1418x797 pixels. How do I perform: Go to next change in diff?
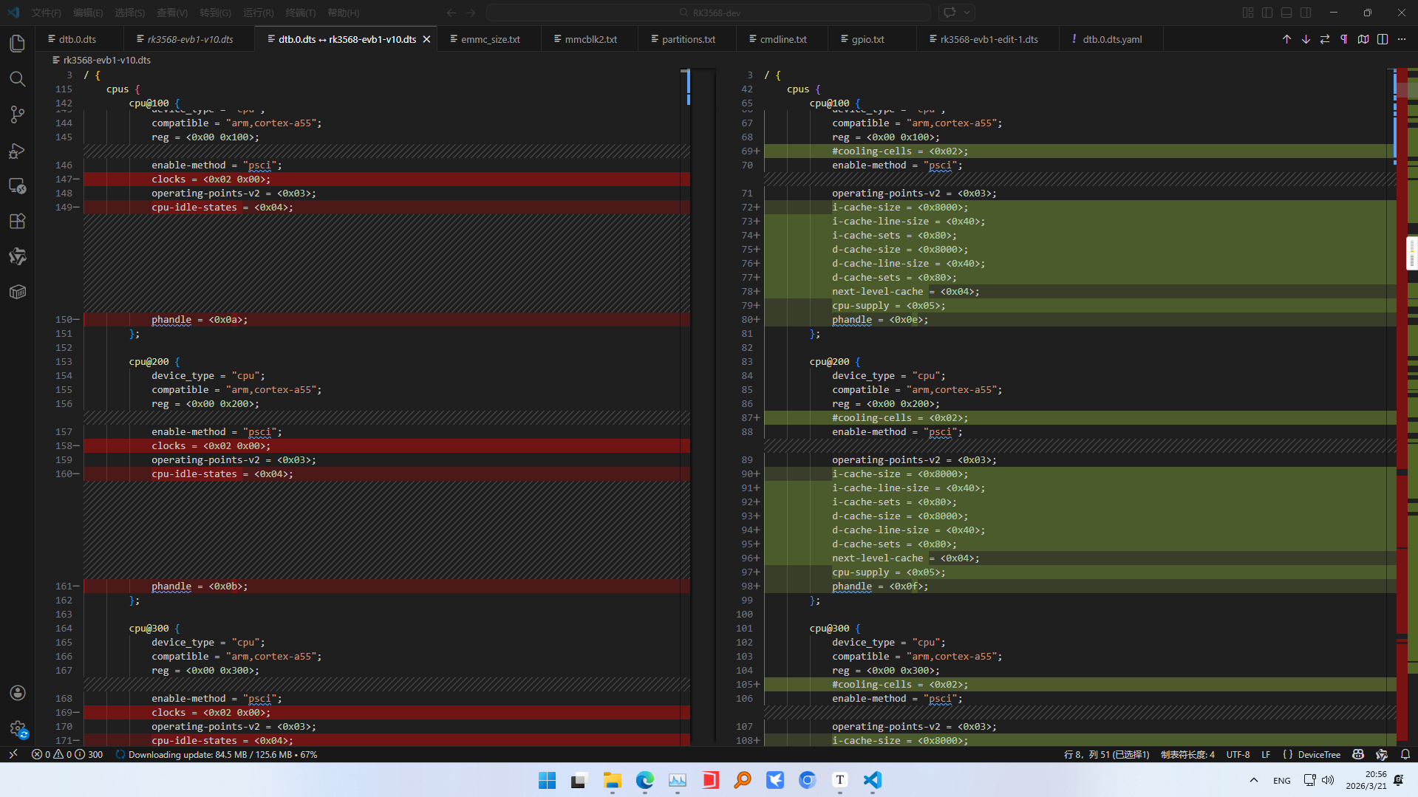[1306, 39]
